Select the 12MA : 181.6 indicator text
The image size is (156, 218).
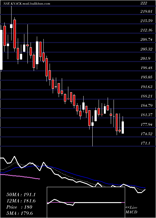[x=21, y=201]
